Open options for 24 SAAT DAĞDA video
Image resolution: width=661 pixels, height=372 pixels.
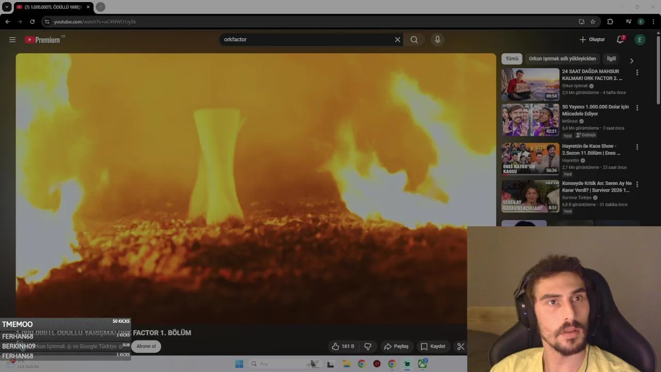coord(637,73)
